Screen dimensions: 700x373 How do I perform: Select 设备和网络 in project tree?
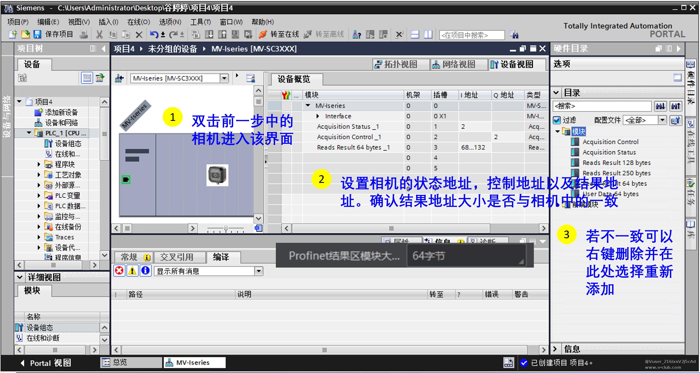pos(56,122)
